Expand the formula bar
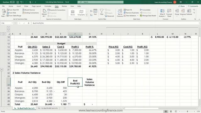Screen dimensions: 201x113 [x=199, y=23]
